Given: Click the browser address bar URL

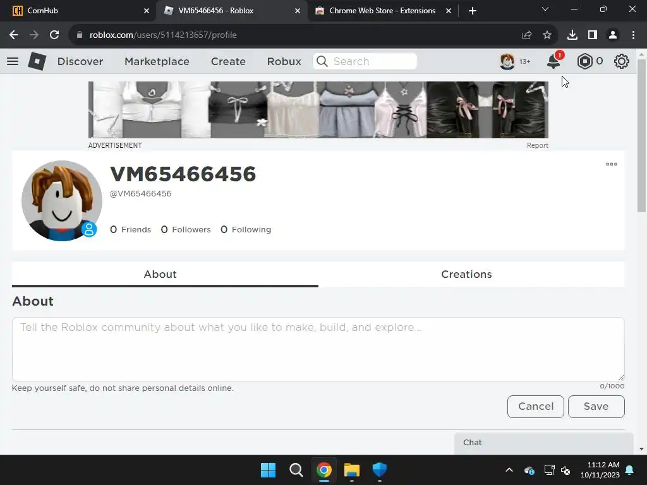Looking at the screenshot, I should (163, 35).
